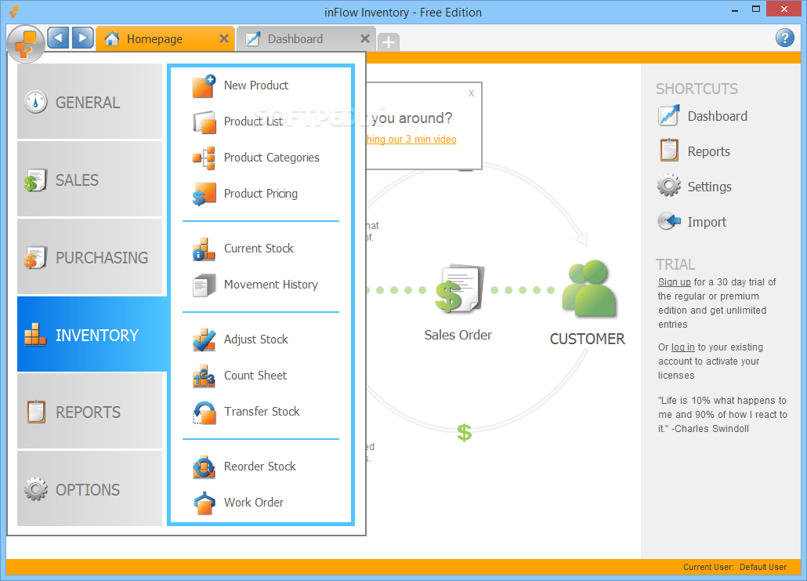807x581 pixels.
Task: Click the Reports shortcut clipboard icon
Action: [x=668, y=151]
